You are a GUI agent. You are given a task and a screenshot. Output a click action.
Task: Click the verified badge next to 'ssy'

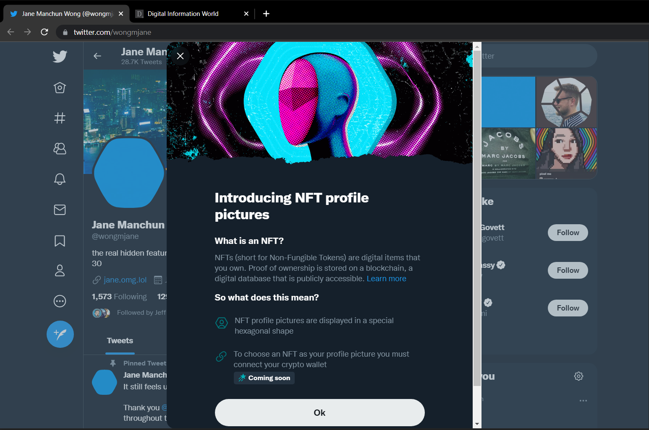point(501,265)
